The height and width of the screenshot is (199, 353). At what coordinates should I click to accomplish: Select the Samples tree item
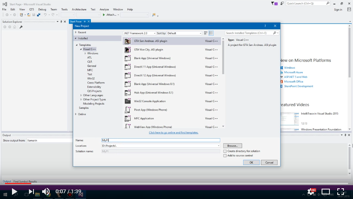pyautogui.click(x=84, y=108)
